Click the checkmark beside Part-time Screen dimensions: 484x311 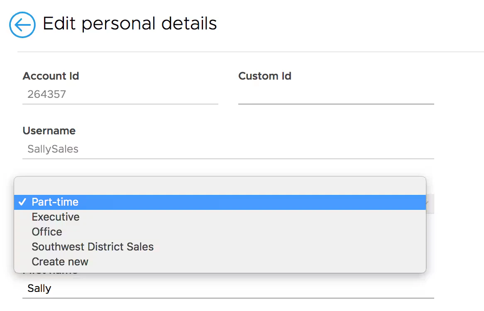coord(22,202)
